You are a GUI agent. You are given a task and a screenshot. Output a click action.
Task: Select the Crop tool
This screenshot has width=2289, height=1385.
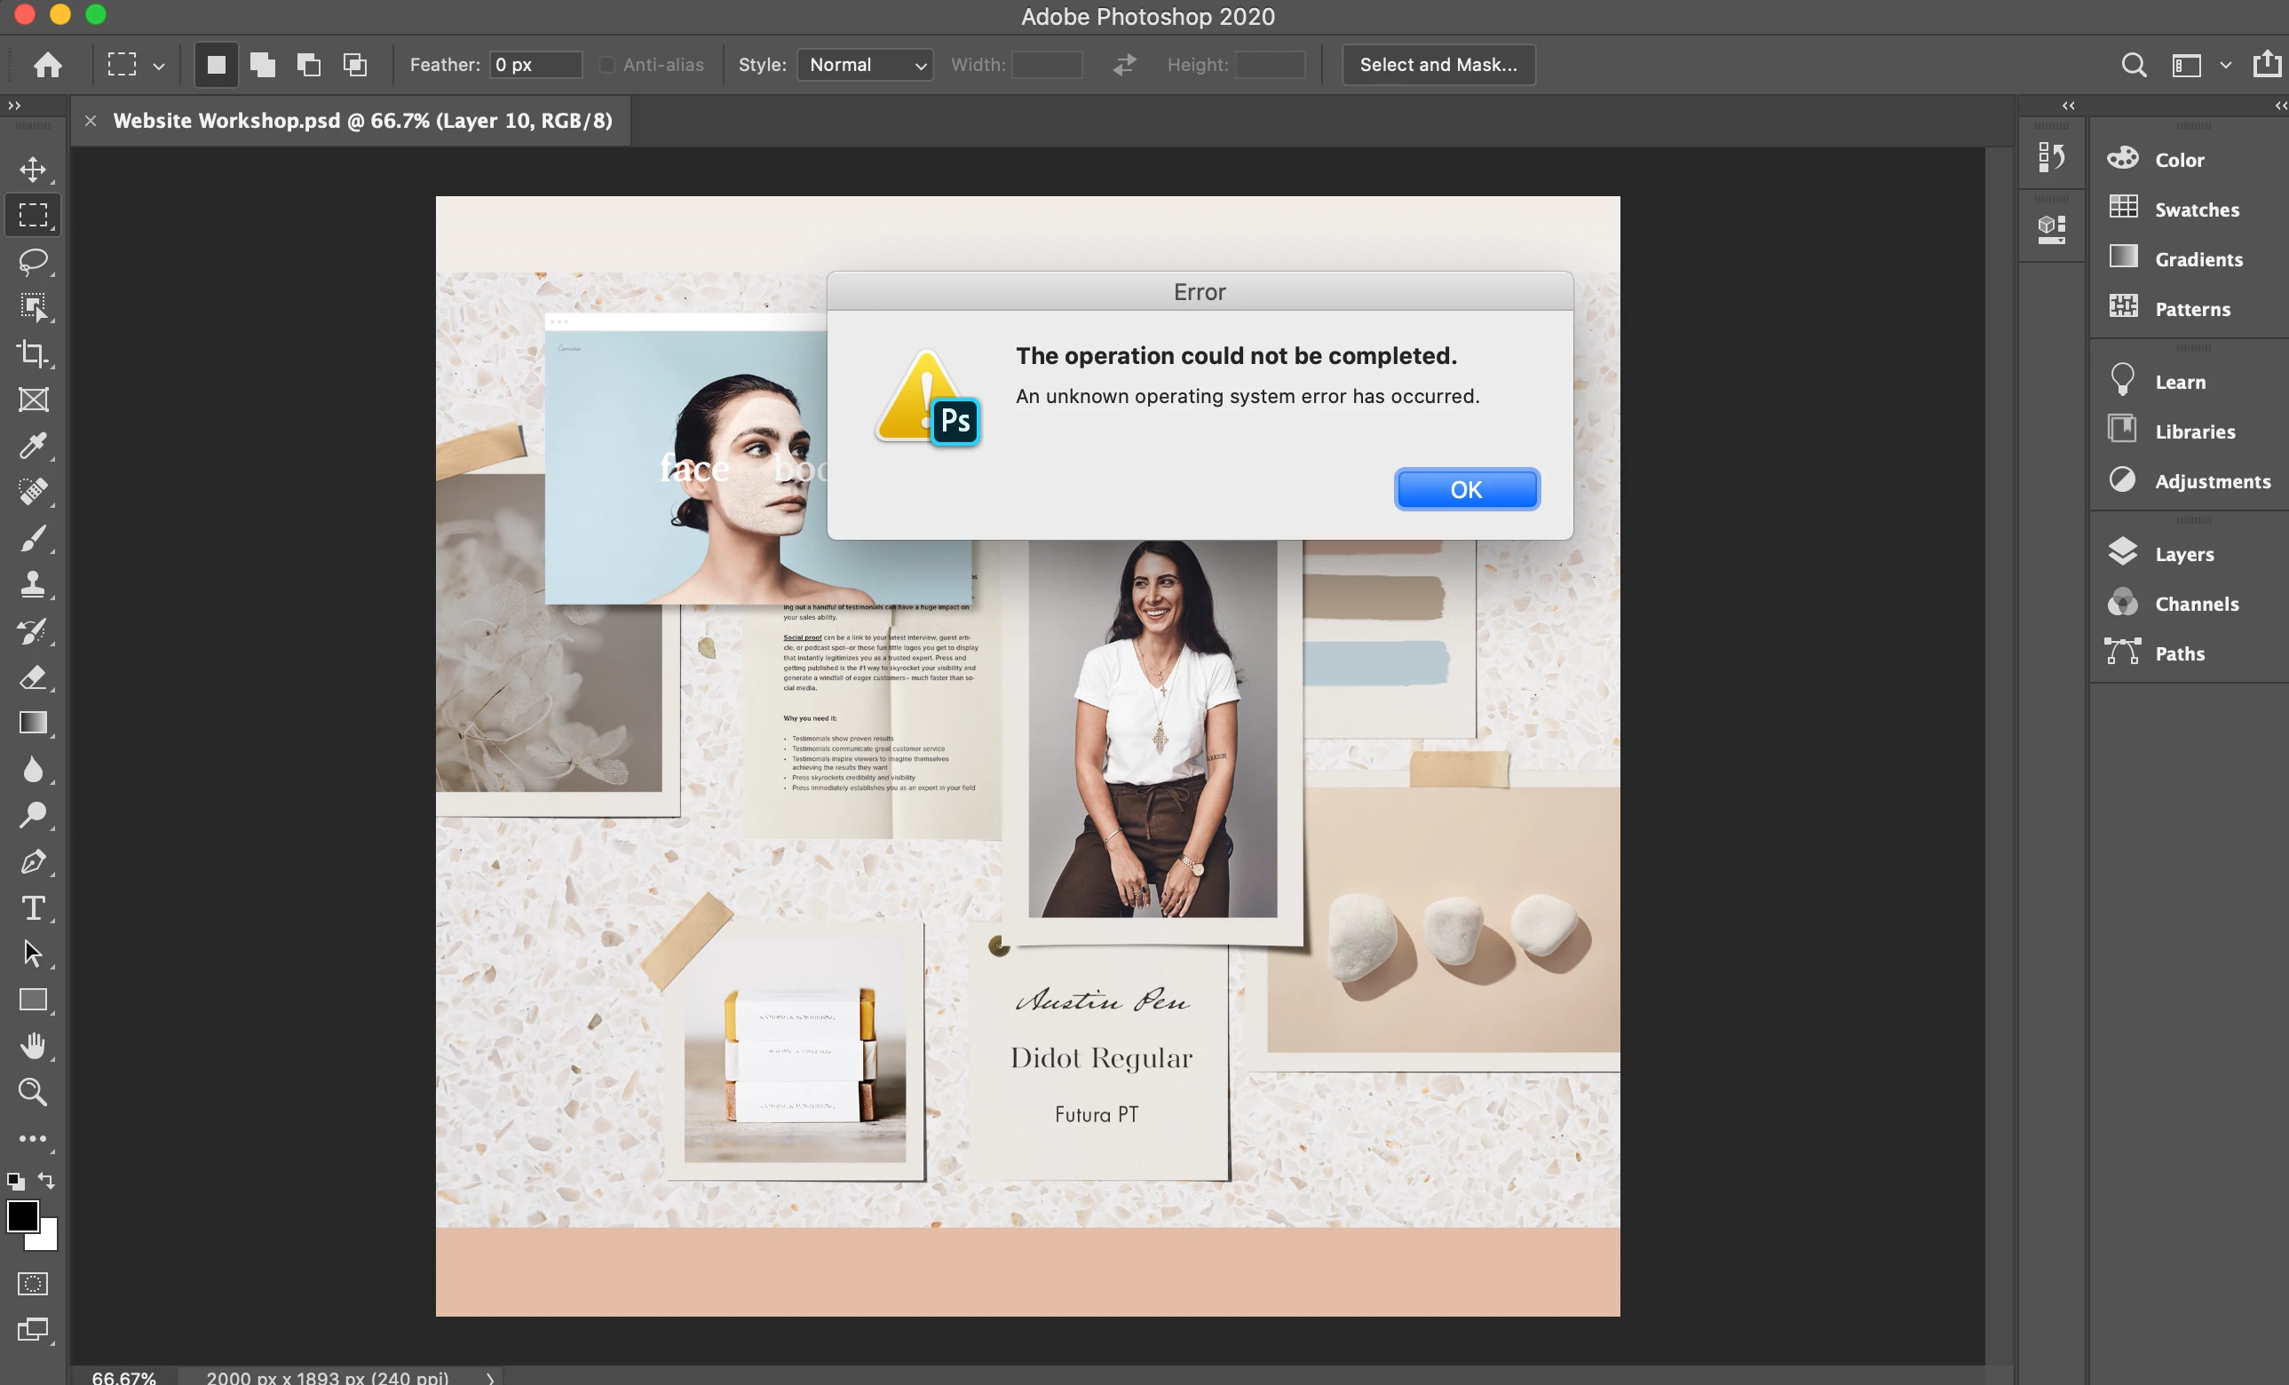(x=34, y=353)
